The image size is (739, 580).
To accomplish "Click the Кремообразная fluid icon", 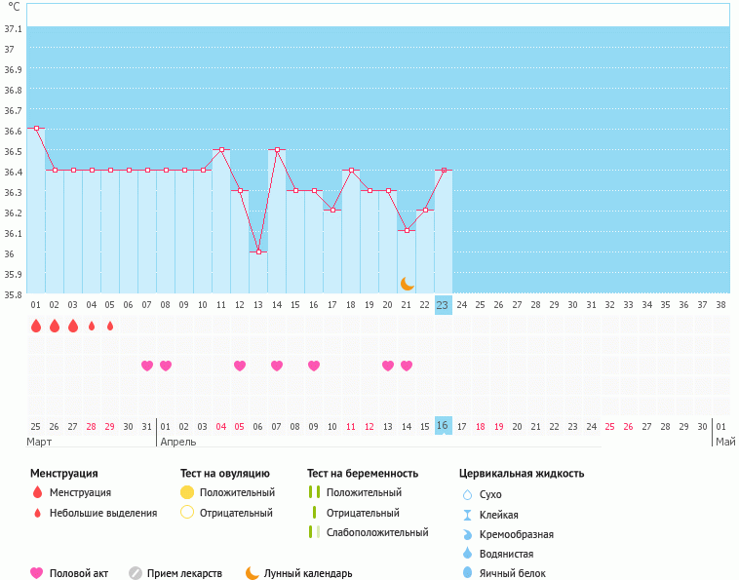I will point(467,535).
